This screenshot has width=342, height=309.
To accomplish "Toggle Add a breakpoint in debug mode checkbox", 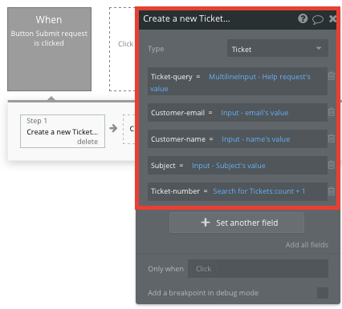I will [323, 293].
